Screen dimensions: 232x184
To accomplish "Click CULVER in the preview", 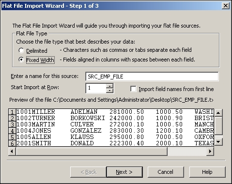I will click(82, 124).
